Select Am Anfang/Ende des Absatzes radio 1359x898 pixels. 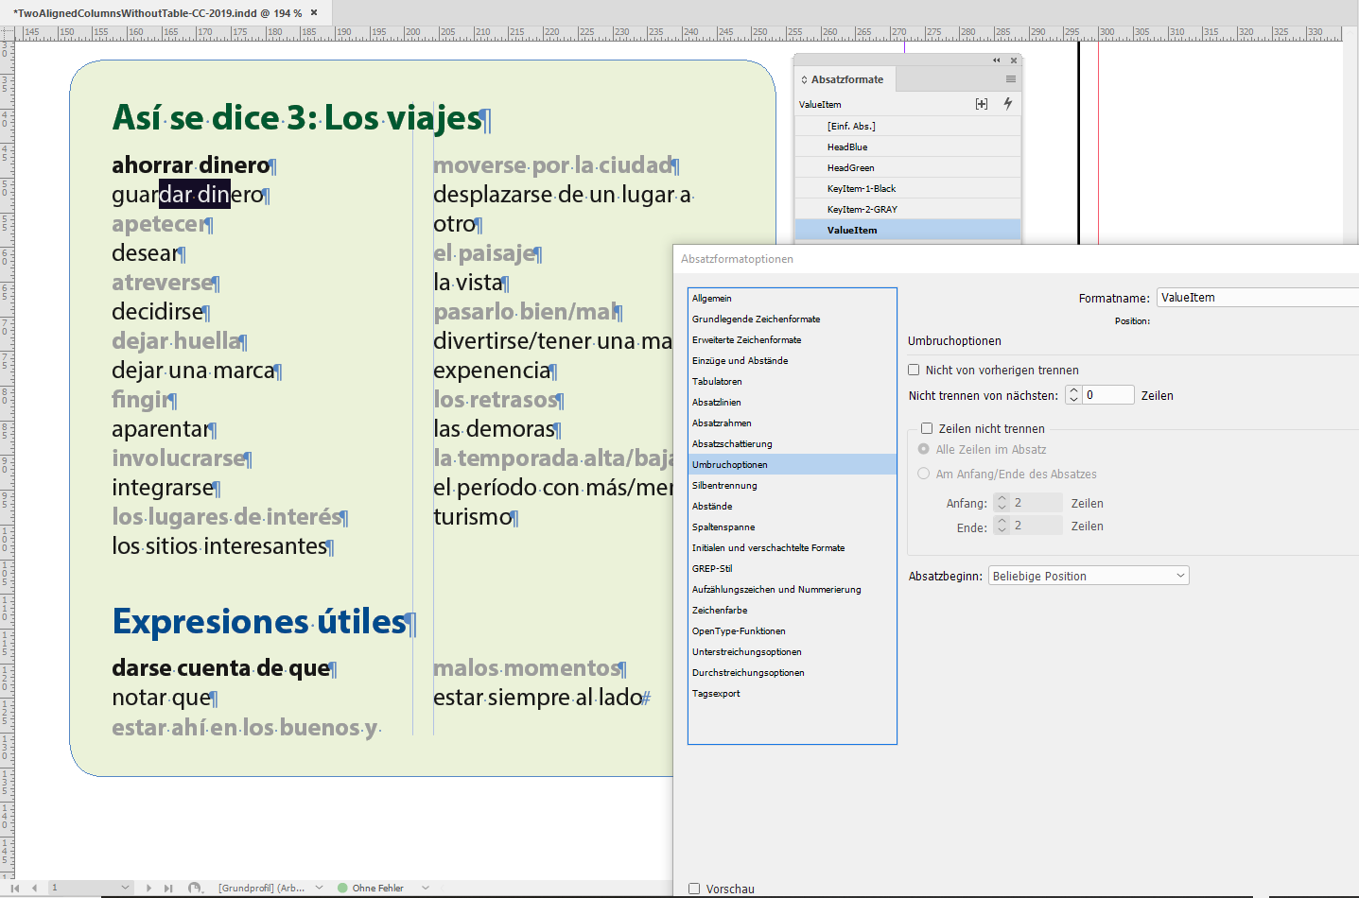point(924,474)
